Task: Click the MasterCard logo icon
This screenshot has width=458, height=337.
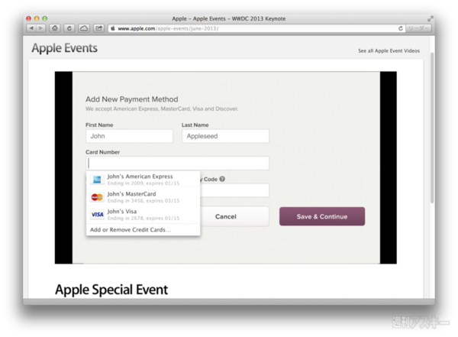Action: coord(97,197)
